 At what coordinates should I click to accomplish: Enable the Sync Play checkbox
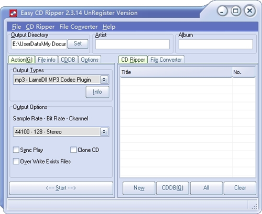[16, 150]
